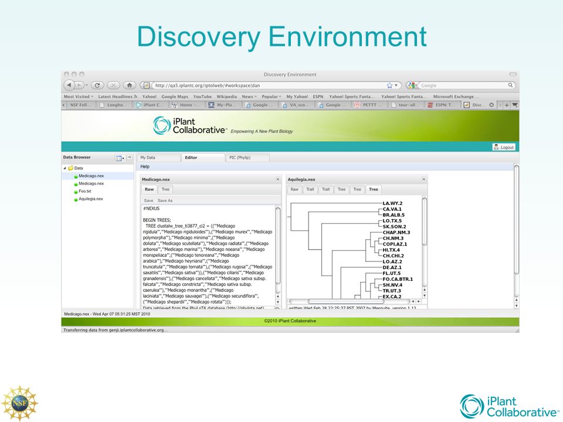This screenshot has height=422, width=563.
Task: Open the Most Visited bookmarks dropdown
Action: click(78, 97)
